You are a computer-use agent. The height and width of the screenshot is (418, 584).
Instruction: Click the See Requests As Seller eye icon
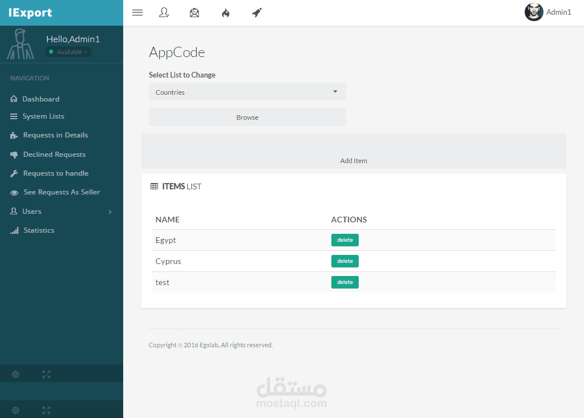14,193
